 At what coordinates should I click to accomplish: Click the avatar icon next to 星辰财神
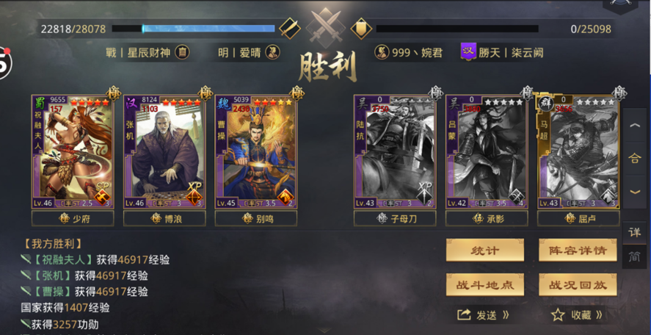(x=182, y=52)
